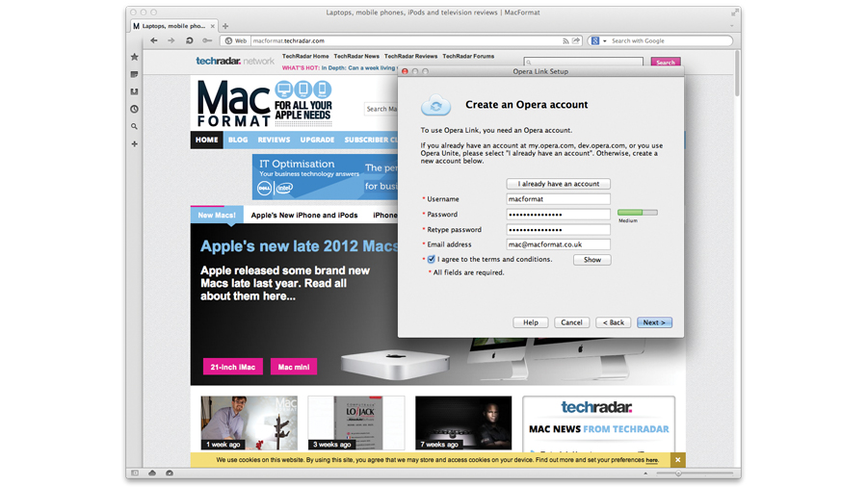Click the Google search engine icon
This screenshot has width=867, height=487.
click(x=595, y=40)
